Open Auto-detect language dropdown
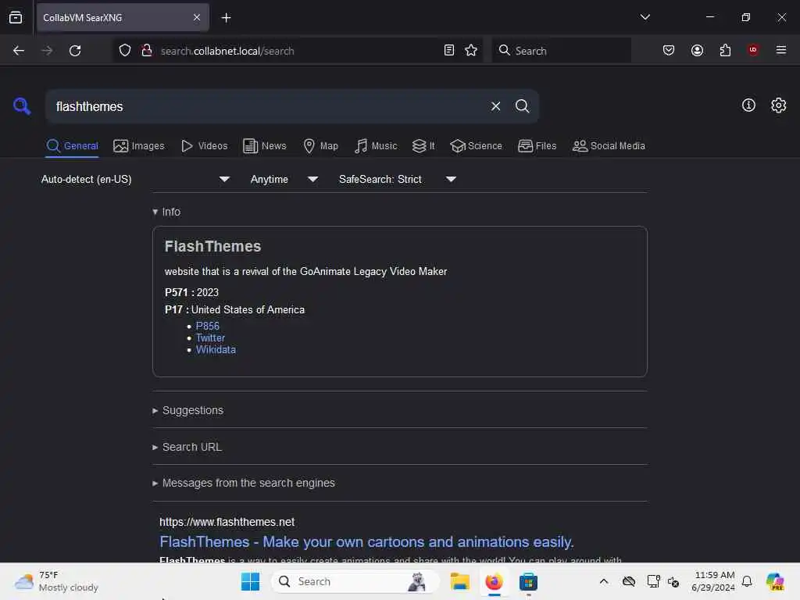Viewport: 800px width, 600px height. click(135, 179)
